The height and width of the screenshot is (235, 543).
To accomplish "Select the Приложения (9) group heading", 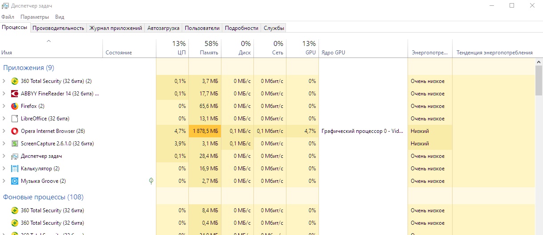I will (29, 68).
